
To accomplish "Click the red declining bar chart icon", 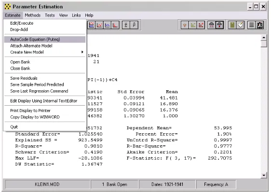I will [115, 25].
